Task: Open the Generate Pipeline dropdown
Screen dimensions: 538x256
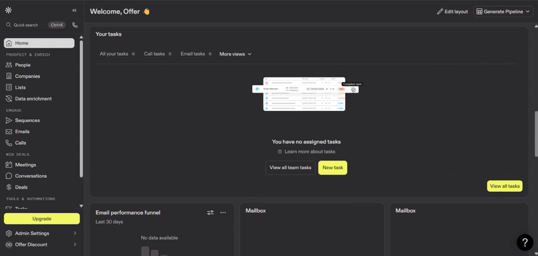Action: (503, 12)
